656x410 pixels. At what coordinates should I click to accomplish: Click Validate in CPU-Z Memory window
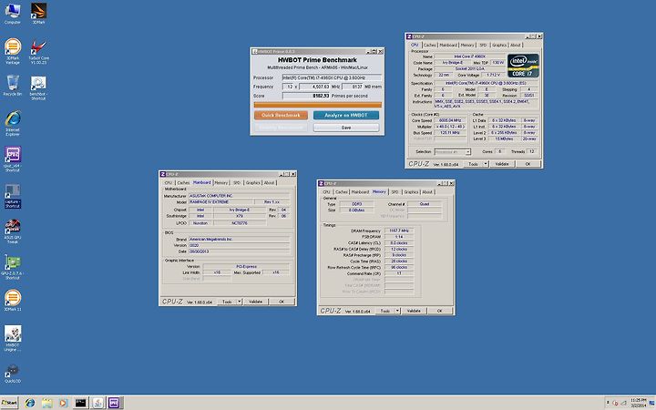[414, 311]
